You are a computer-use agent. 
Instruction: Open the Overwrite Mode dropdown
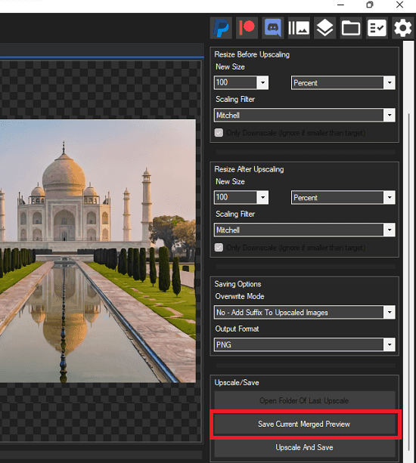(x=305, y=313)
